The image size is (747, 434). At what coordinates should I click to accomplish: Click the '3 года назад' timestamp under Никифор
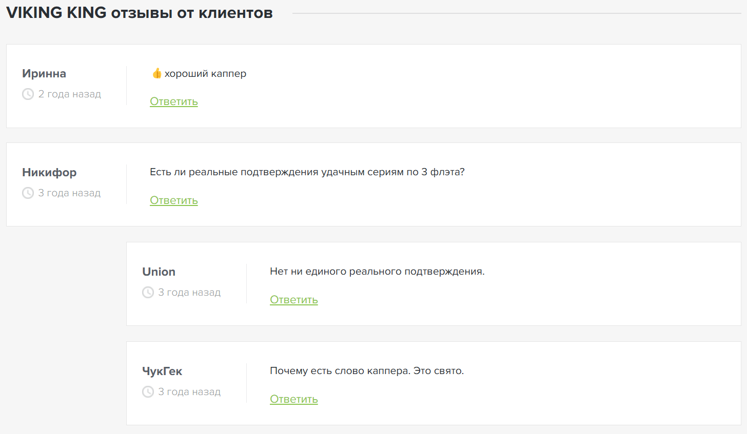tap(70, 193)
